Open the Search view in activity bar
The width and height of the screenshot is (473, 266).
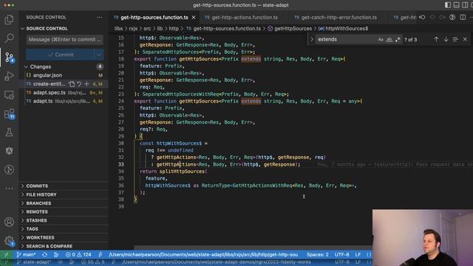point(9,38)
